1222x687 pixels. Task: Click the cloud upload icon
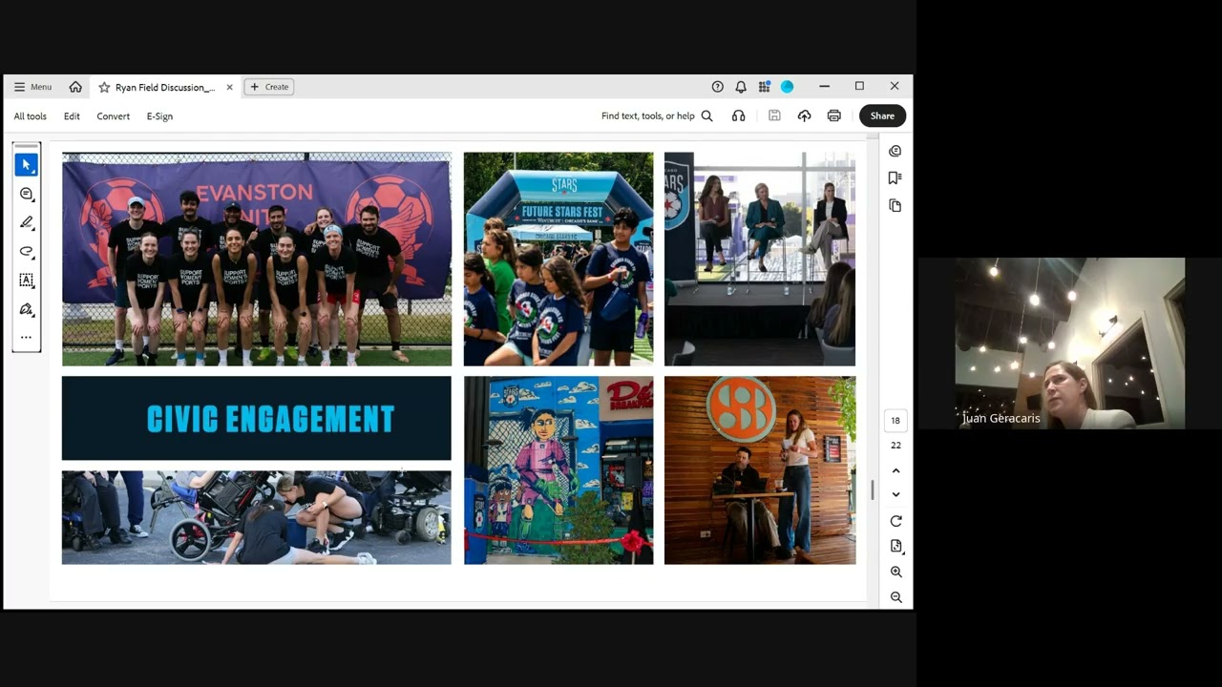pyautogui.click(x=805, y=116)
